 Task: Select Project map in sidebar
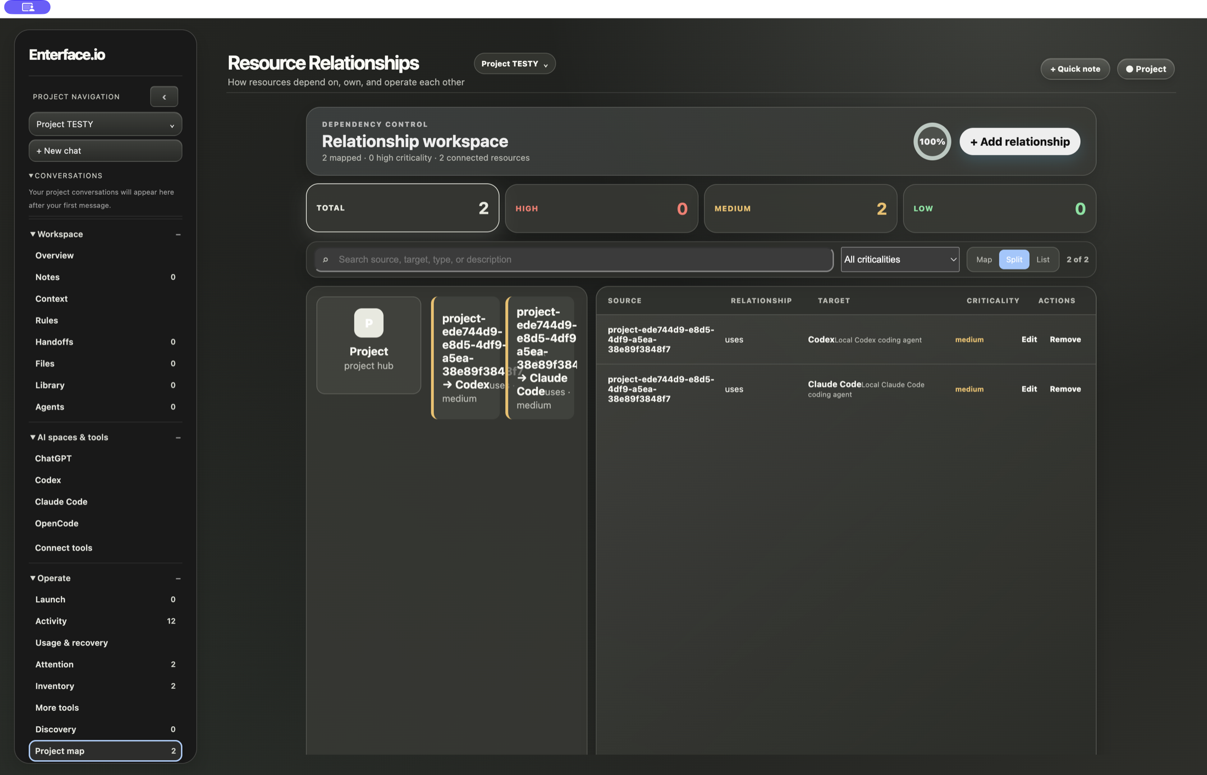tap(105, 751)
